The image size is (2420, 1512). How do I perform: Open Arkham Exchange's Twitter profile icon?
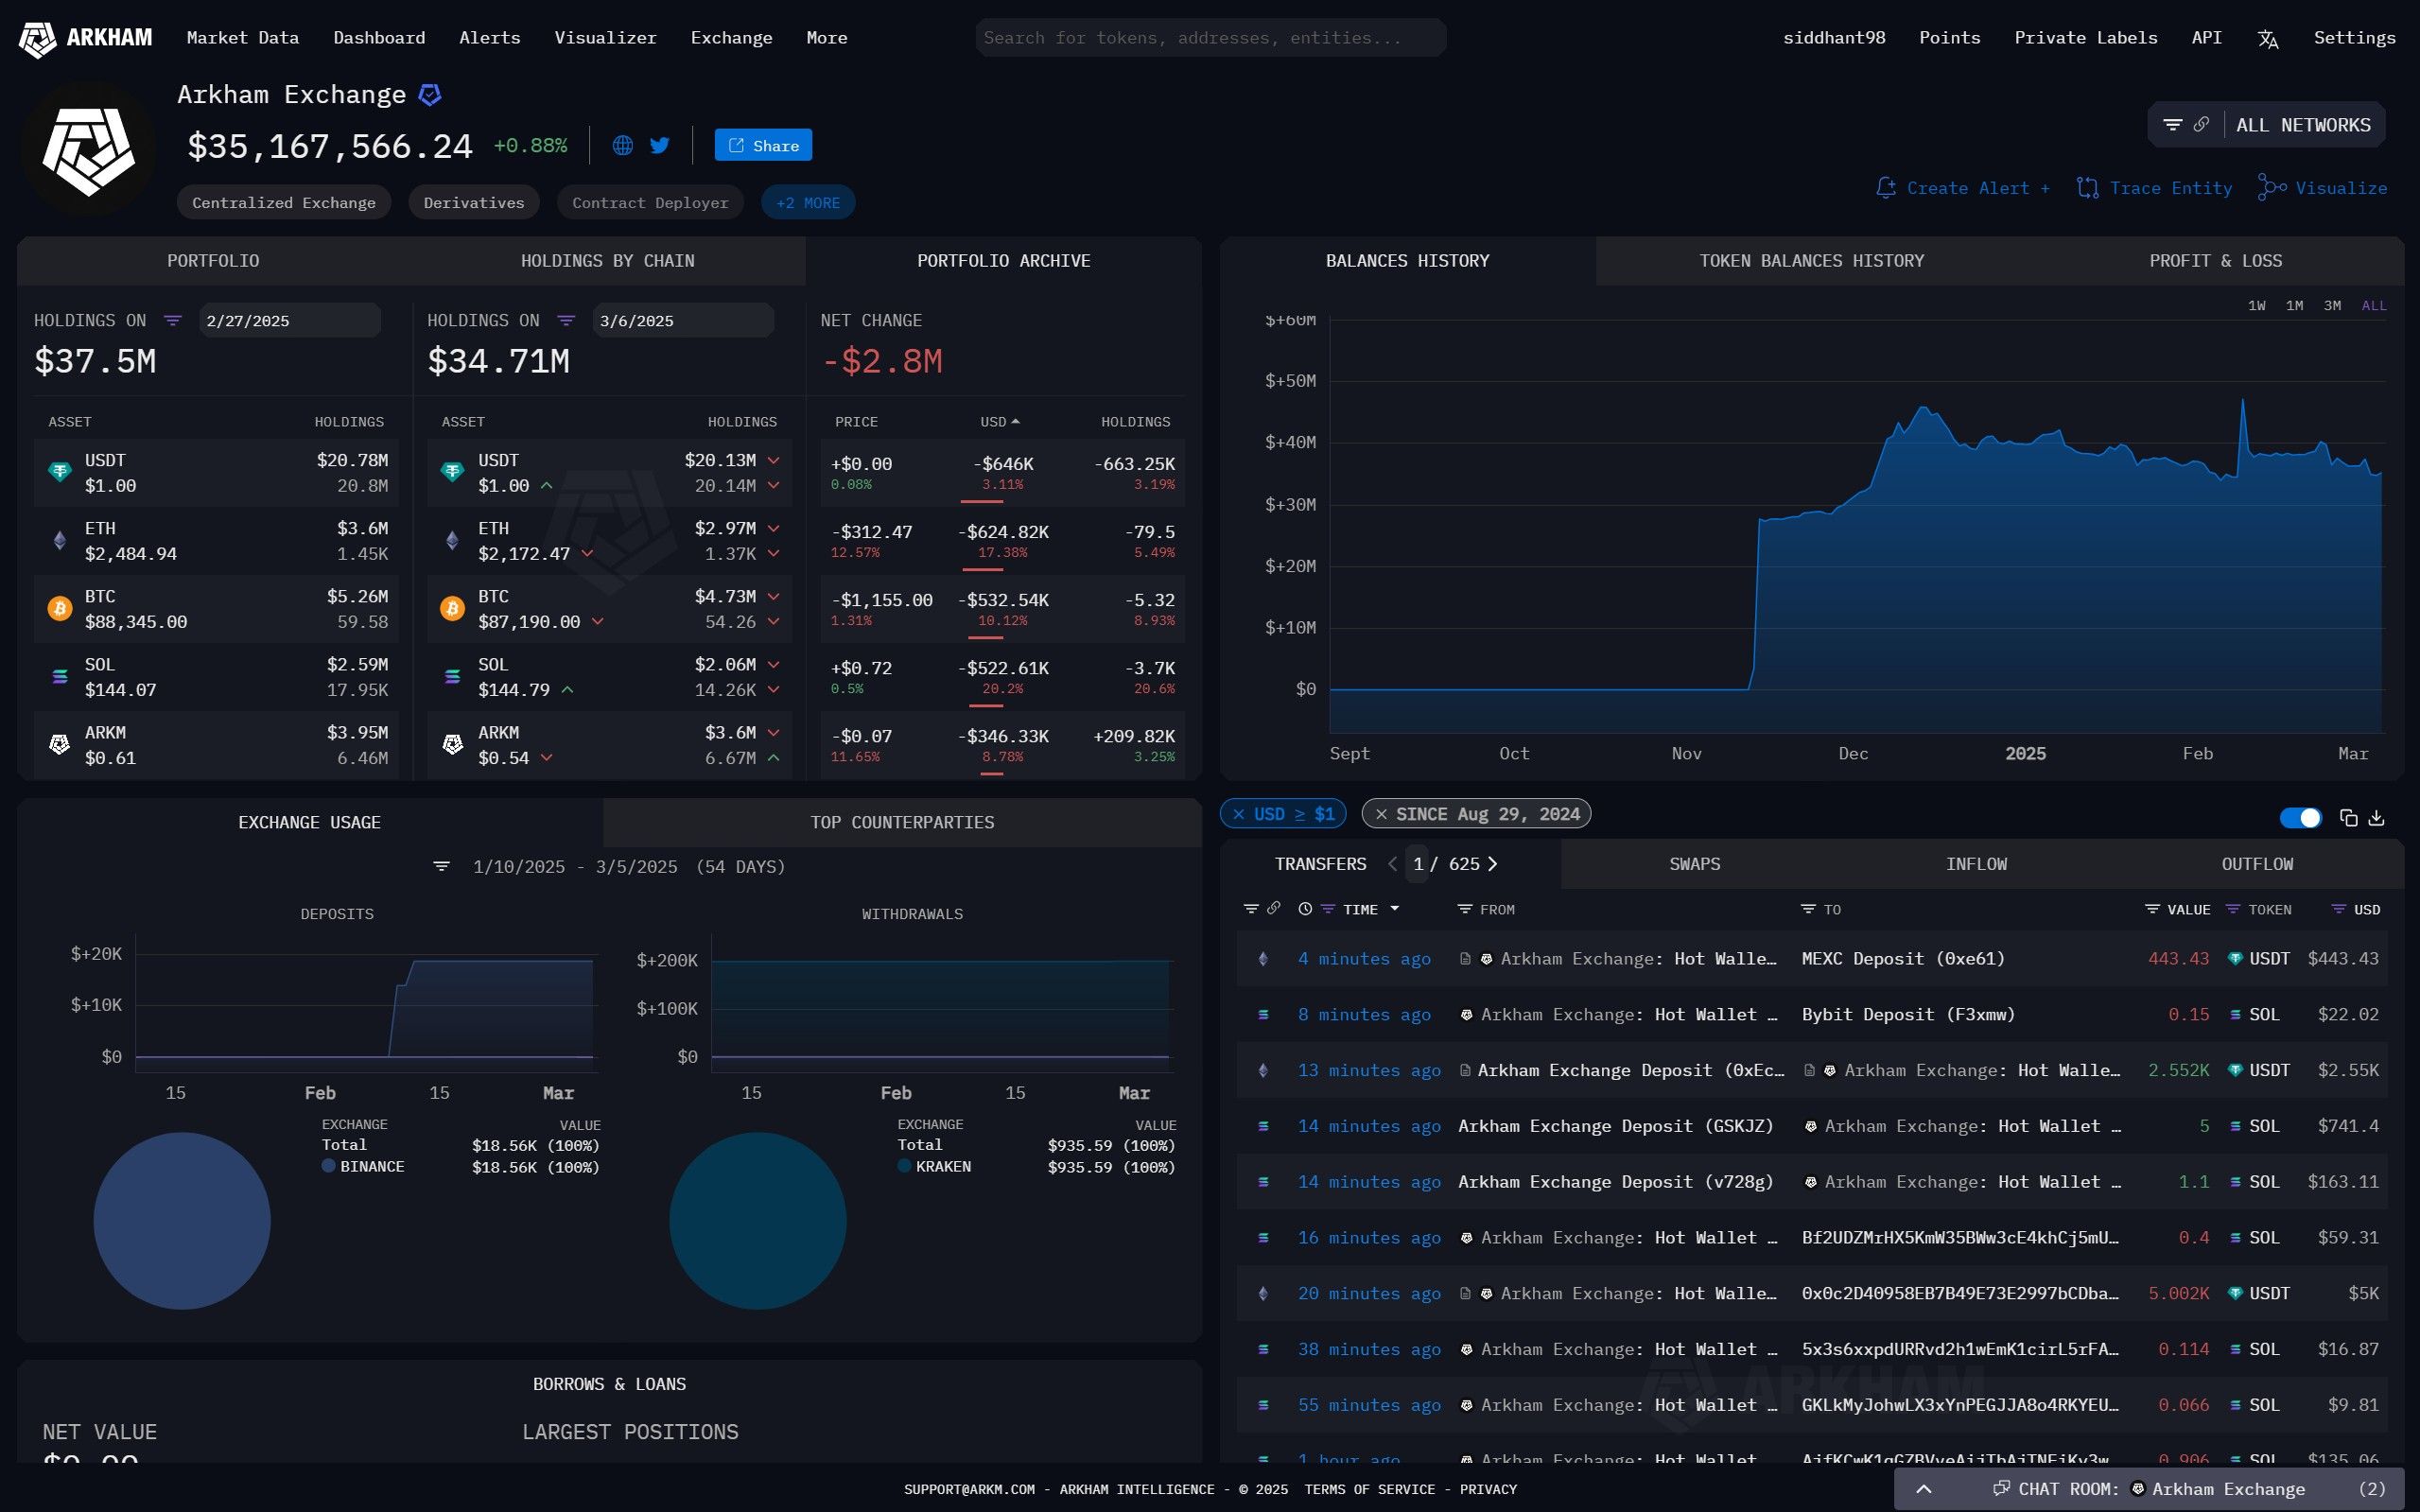point(659,145)
